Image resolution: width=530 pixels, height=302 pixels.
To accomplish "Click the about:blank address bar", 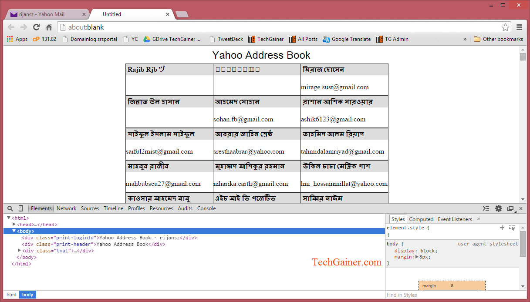I will tap(279, 27).
